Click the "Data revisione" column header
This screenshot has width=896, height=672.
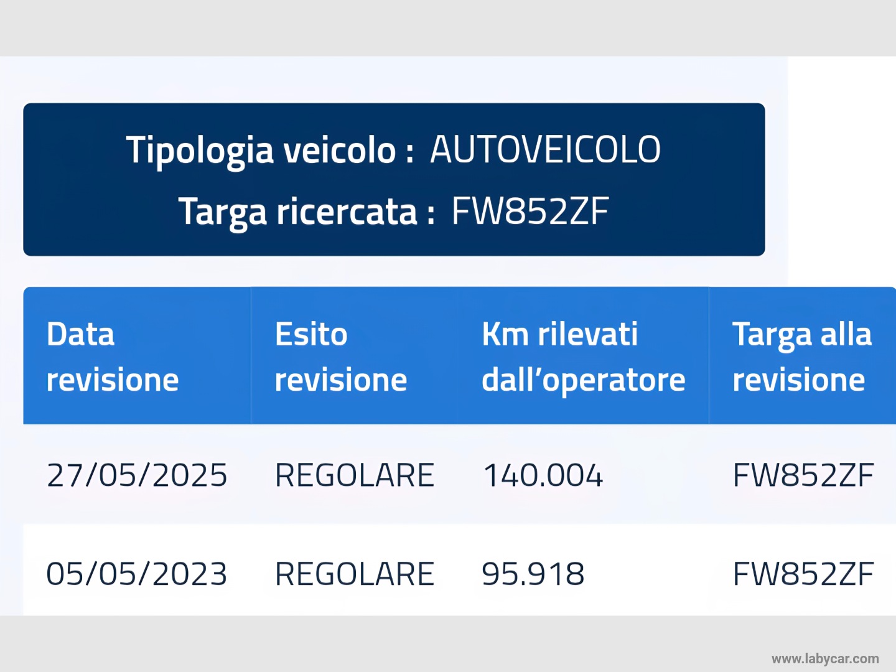[x=113, y=357]
